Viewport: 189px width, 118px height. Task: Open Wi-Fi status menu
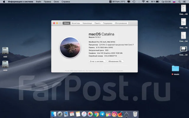[x=143, y=2]
